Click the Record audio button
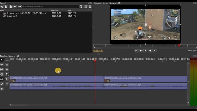Screen dimensions: 197x111 coord(7,84)
